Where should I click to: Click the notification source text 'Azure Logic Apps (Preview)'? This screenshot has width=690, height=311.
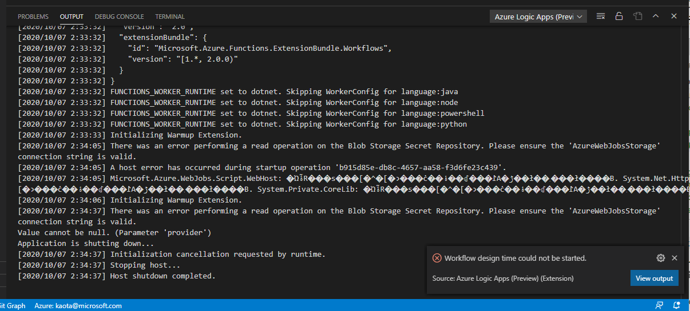(505, 278)
